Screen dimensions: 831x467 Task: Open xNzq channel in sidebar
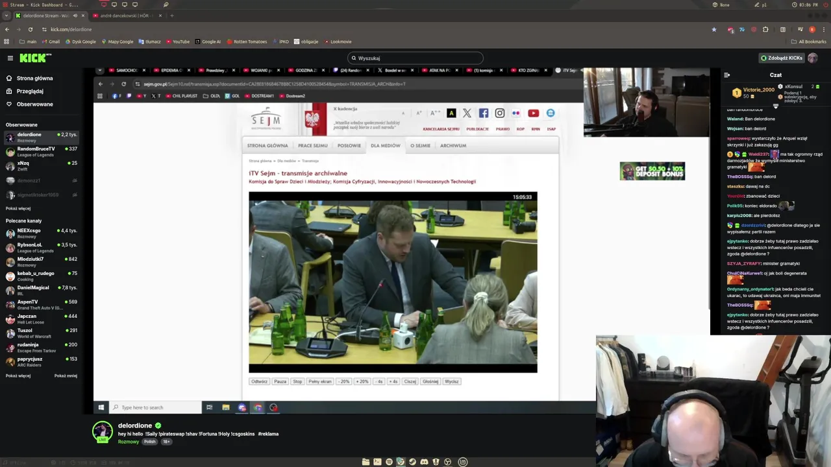[x=42, y=165]
